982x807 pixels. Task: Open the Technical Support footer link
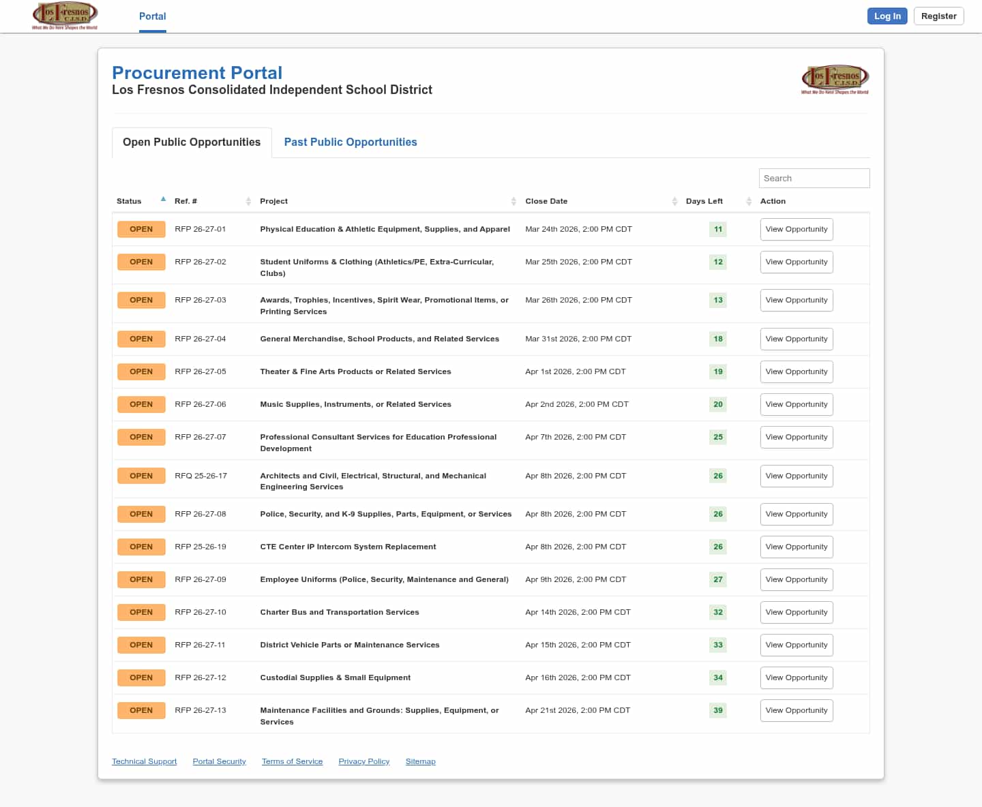[144, 761]
